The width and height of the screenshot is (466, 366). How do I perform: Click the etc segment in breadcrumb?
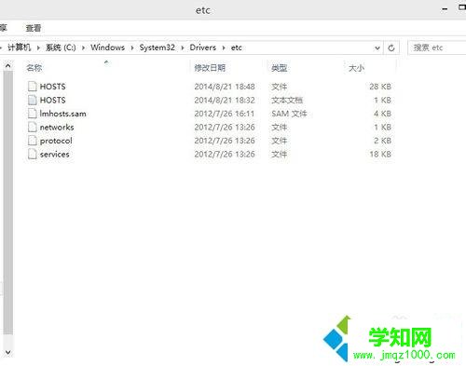pos(236,47)
